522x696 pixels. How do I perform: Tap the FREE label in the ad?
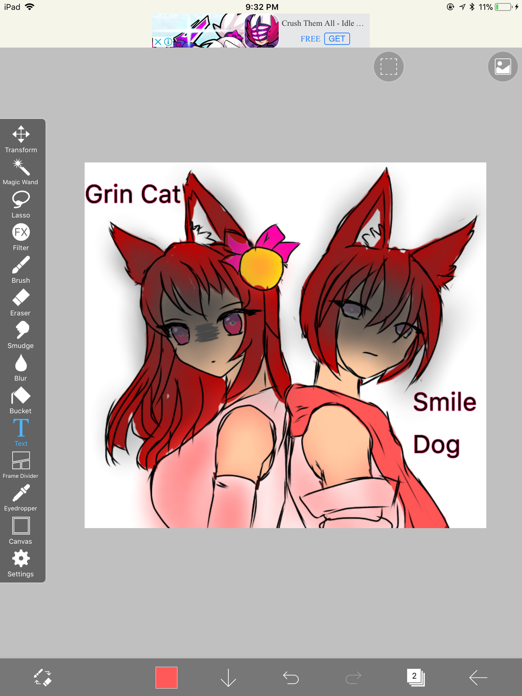[310, 39]
